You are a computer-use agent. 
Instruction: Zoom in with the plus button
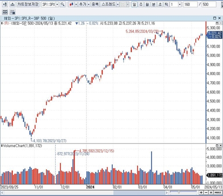coord(201,192)
